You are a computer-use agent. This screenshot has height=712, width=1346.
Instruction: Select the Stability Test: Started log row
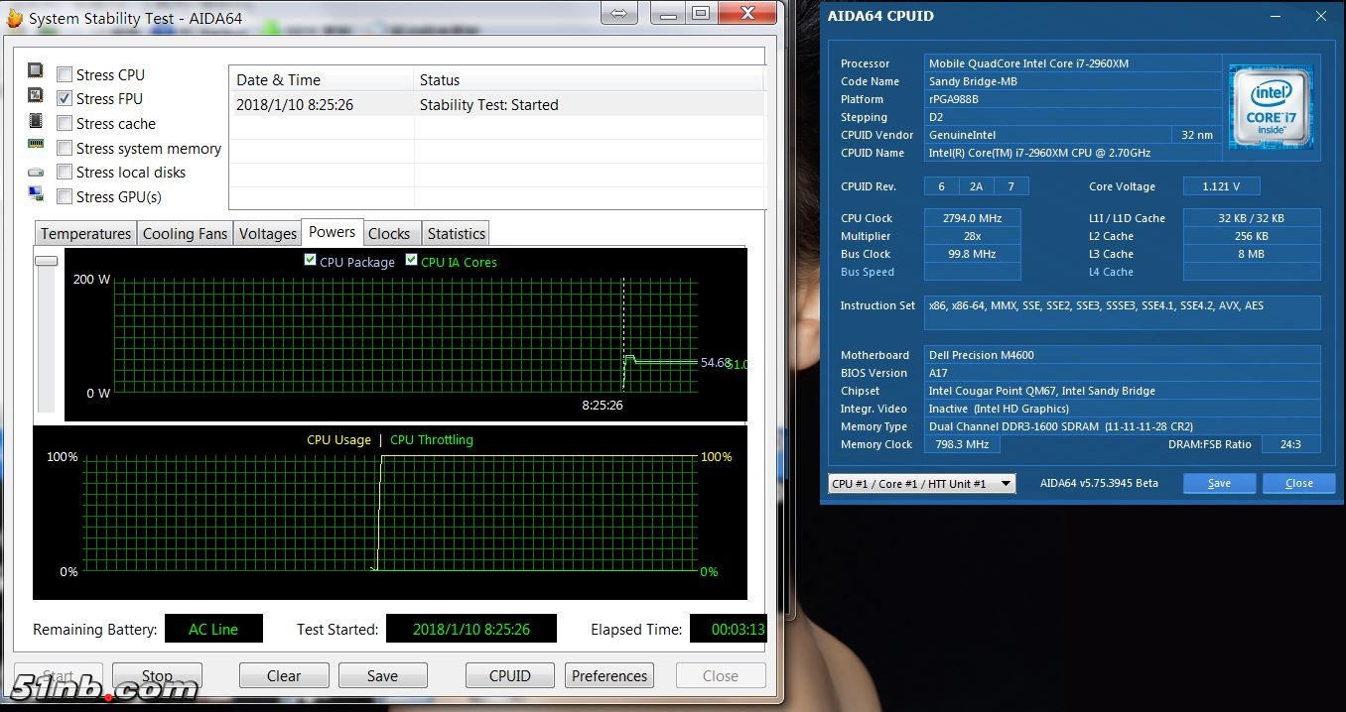497,105
